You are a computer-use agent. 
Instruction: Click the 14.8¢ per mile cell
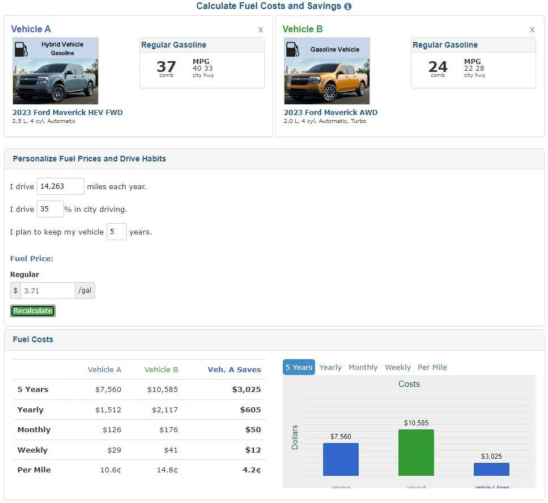pyautogui.click(x=167, y=470)
